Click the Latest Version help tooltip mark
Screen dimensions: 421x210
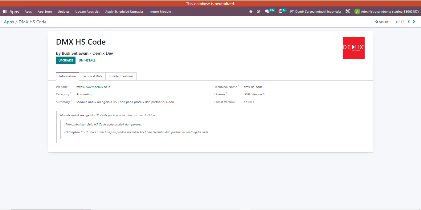[x=236, y=101]
